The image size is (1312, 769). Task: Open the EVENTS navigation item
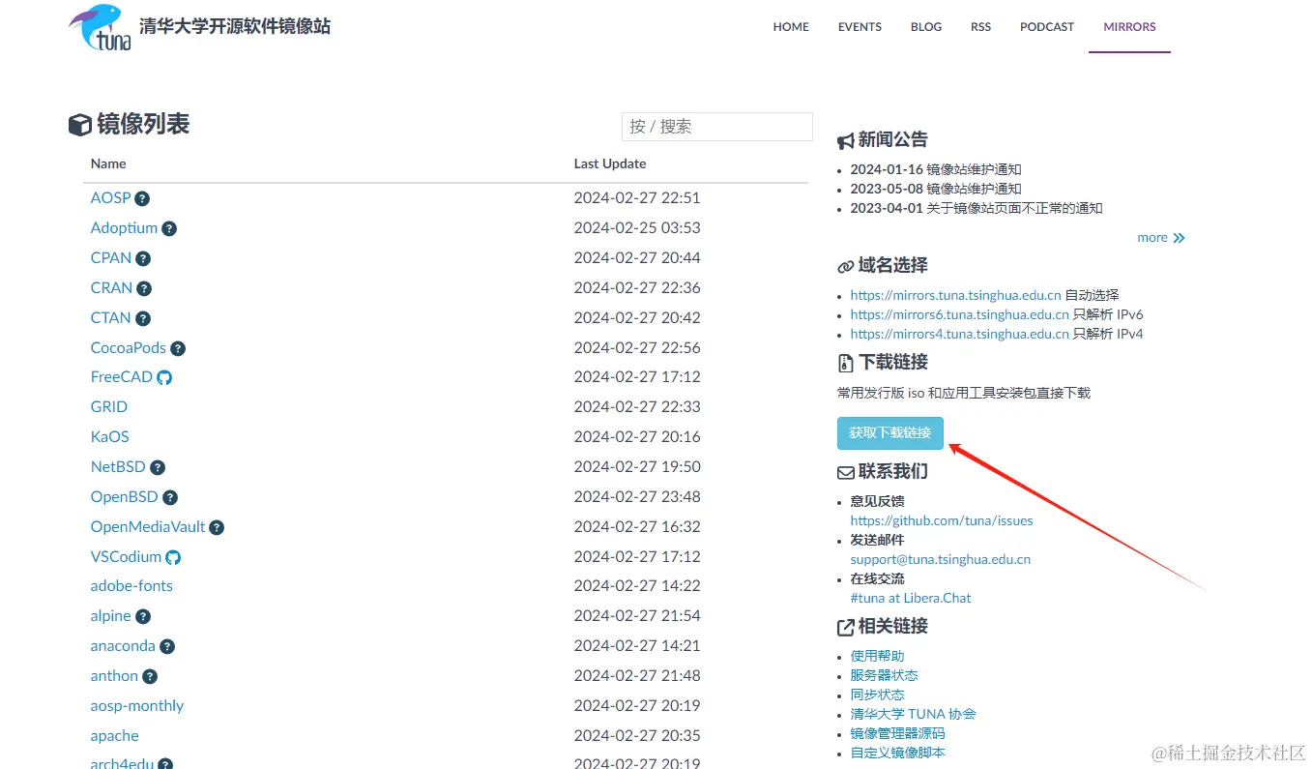860,27
